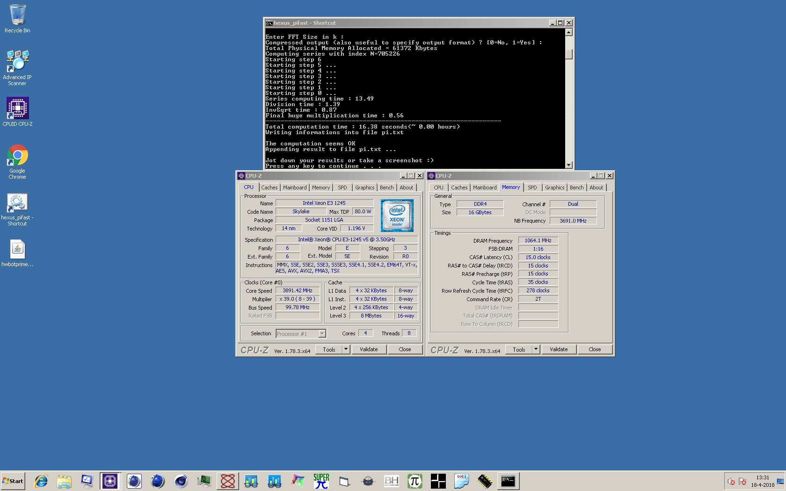The height and width of the screenshot is (491, 786).
Task: Expand Processor #1 selection dropdown
Action: tap(322, 333)
